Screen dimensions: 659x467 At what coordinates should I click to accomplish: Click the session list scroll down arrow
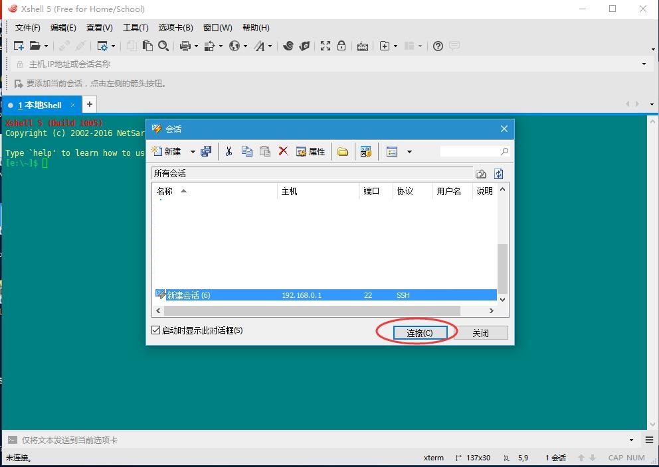502,300
